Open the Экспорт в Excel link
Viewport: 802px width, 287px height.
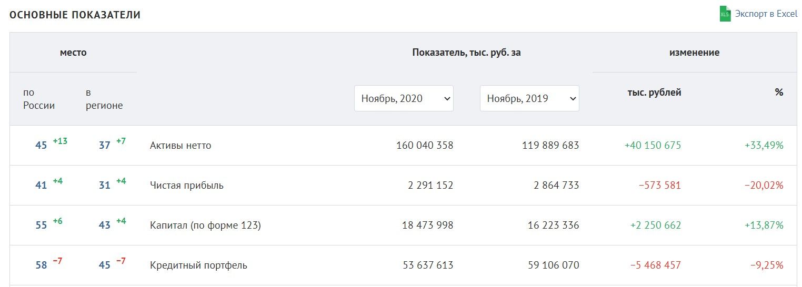766,14
